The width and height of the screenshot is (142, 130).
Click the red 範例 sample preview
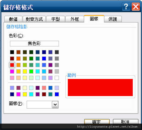(x=100, y=87)
